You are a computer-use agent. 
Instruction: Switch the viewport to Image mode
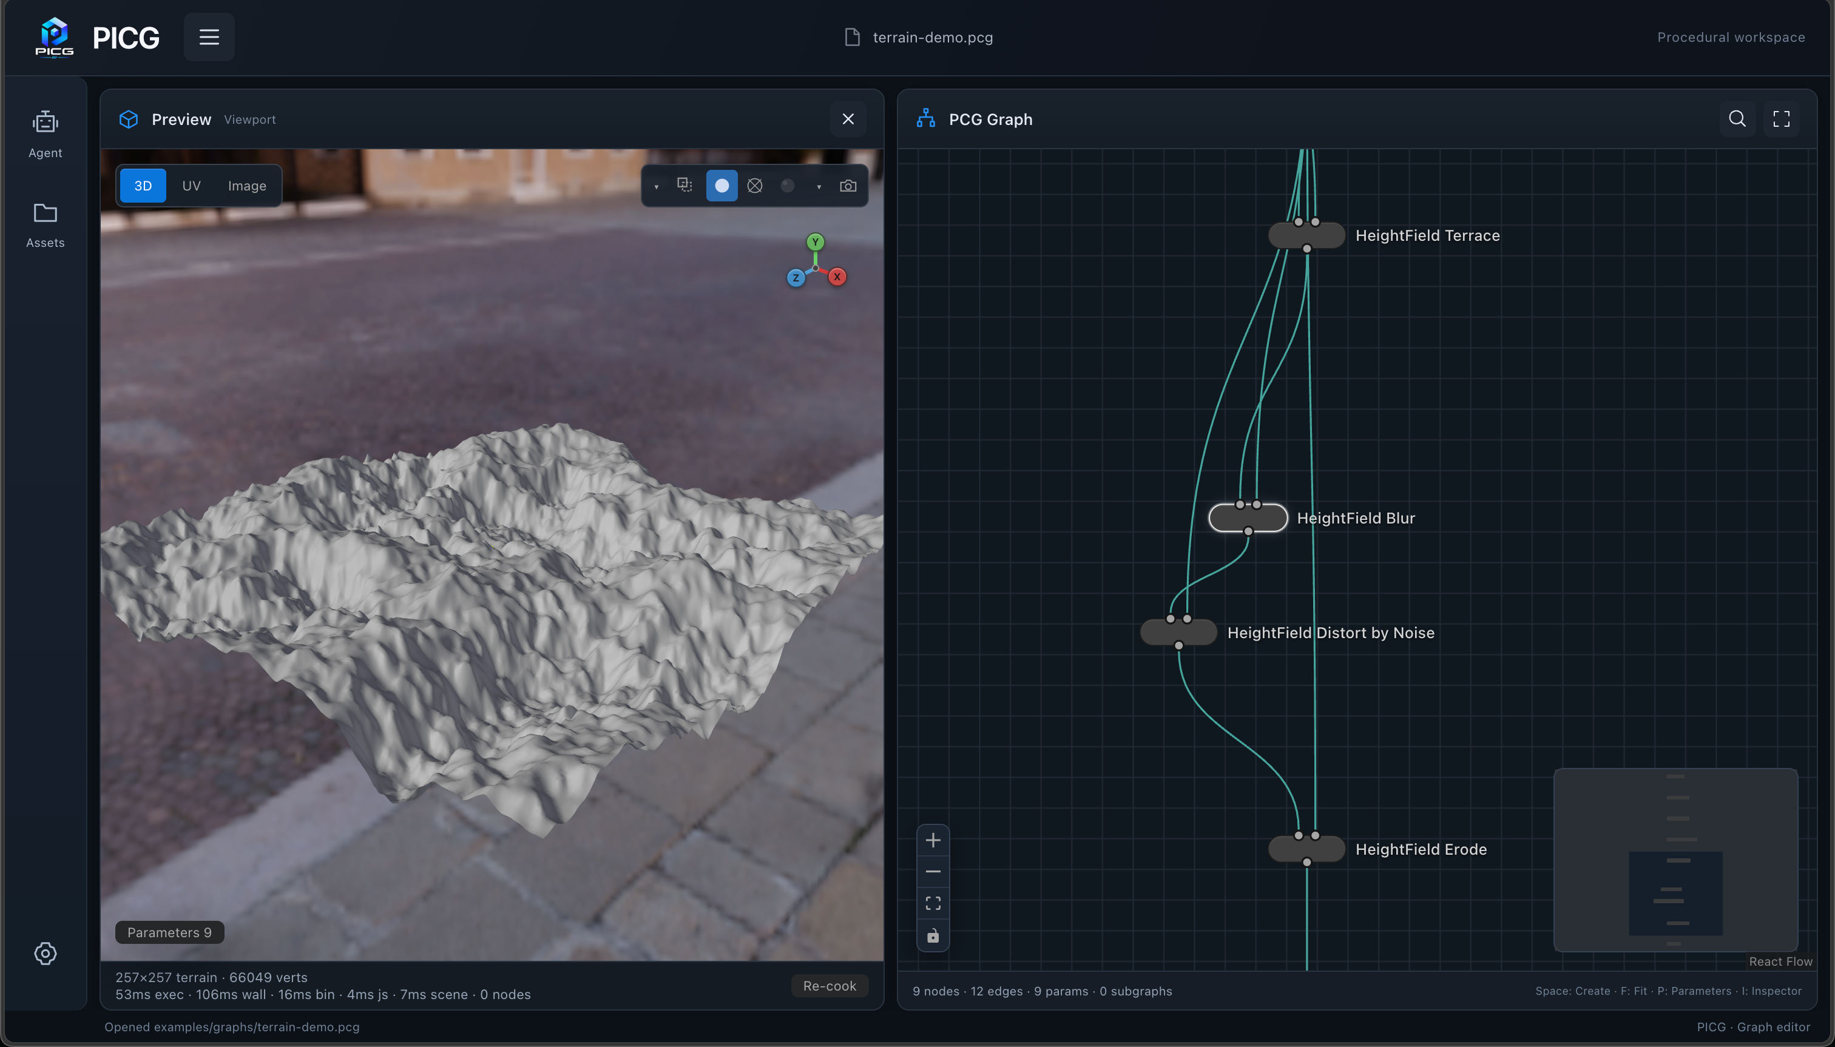pos(247,186)
